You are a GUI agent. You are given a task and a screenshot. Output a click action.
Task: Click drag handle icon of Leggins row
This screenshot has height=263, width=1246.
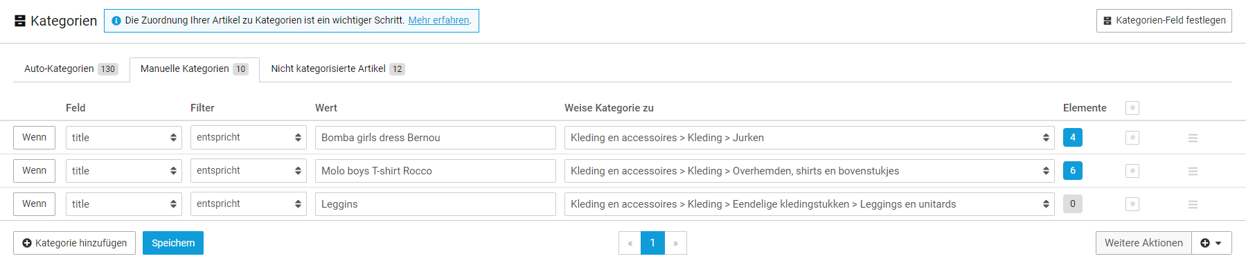pyautogui.click(x=1193, y=204)
